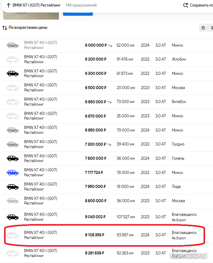This screenshot has width=213, height=263.
Task: Open the price sorting order dropdown
Action: pos(25,28)
